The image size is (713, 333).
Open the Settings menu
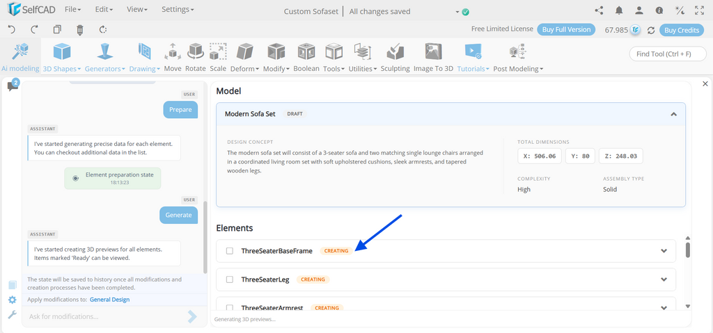click(x=178, y=9)
